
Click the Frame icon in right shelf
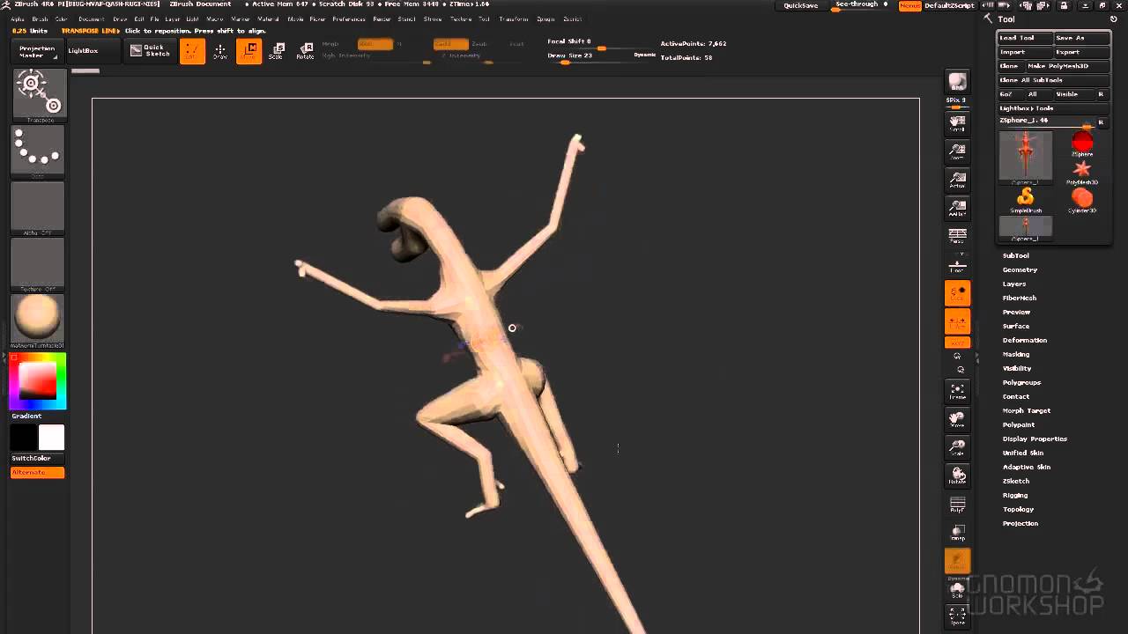pos(957,391)
